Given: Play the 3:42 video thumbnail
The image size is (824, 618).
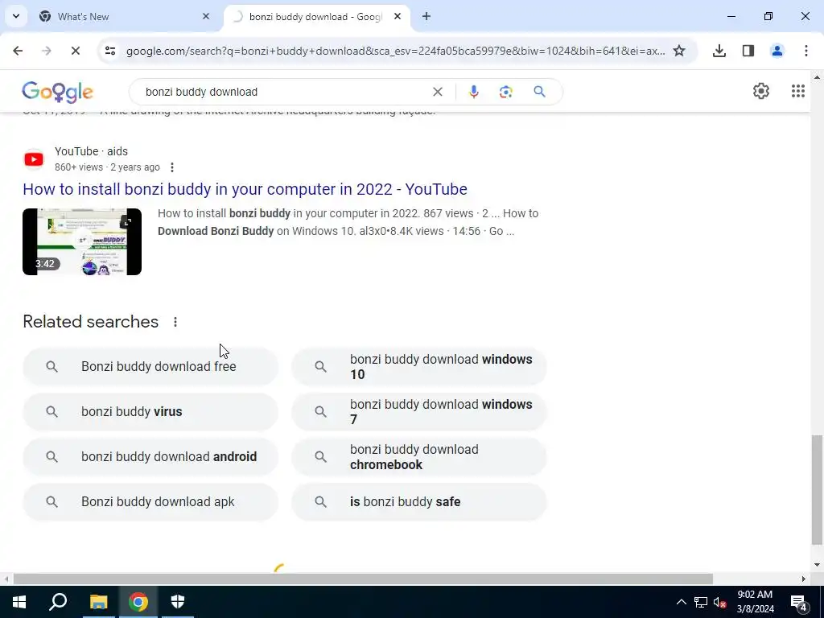Looking at the screenshot, I should pyautogui.click(x=82, y=241).
